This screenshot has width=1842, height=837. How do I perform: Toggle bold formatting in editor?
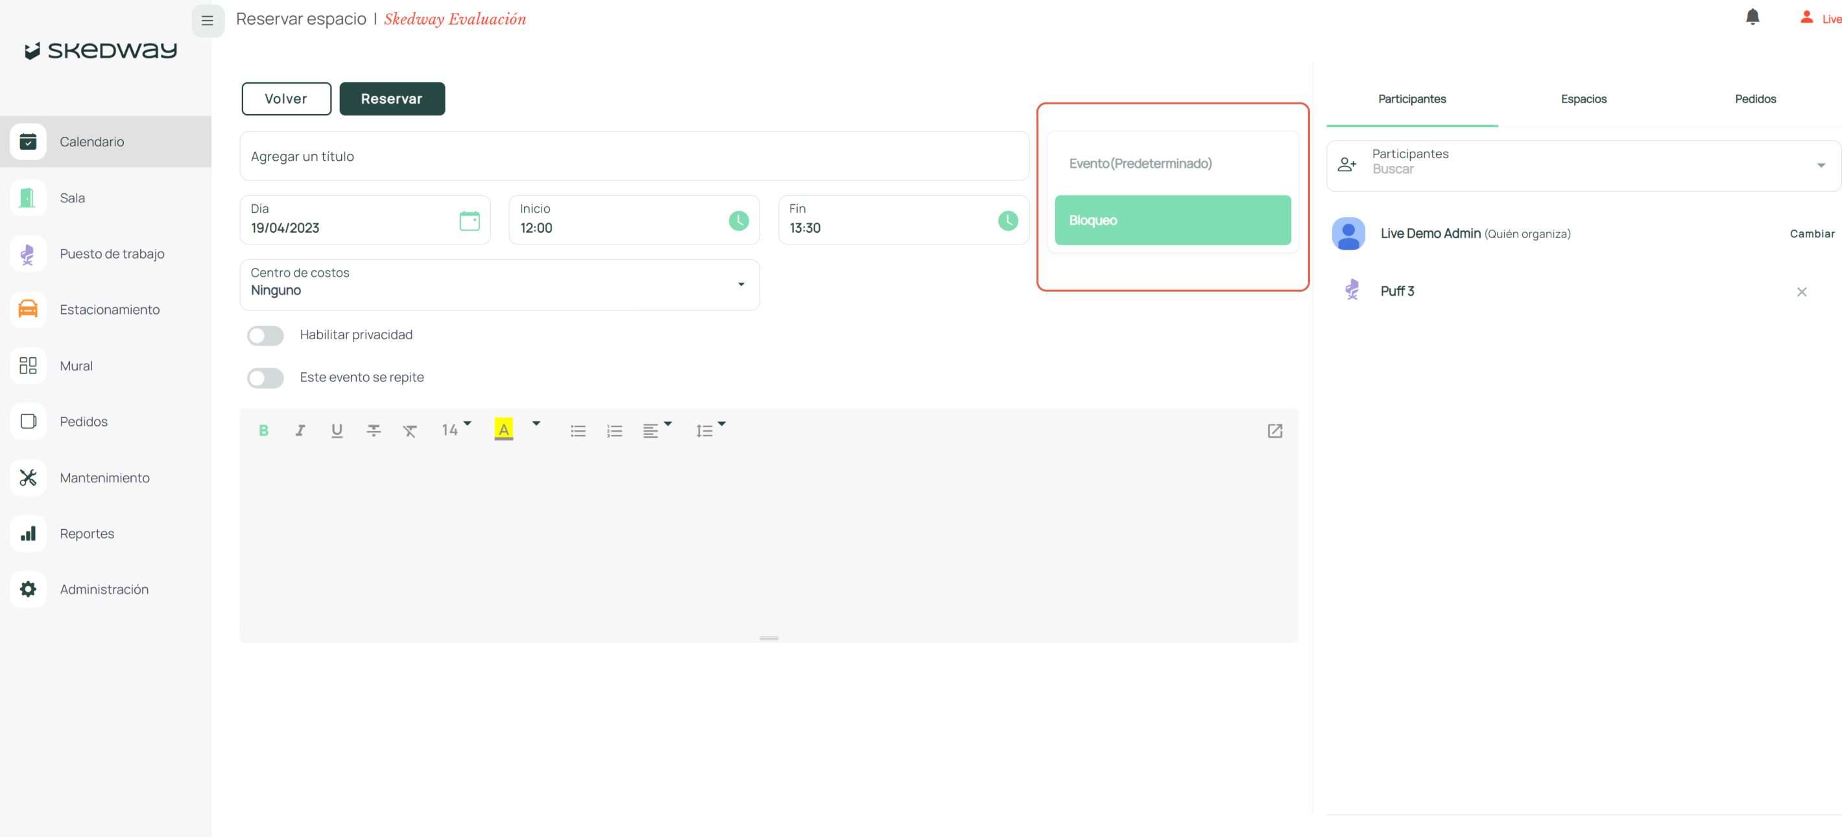[x=263, y=430]
